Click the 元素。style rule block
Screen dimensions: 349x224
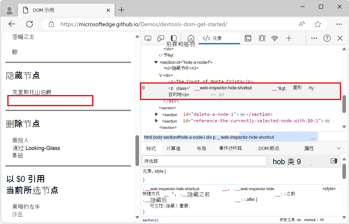(x=241, y=175)
